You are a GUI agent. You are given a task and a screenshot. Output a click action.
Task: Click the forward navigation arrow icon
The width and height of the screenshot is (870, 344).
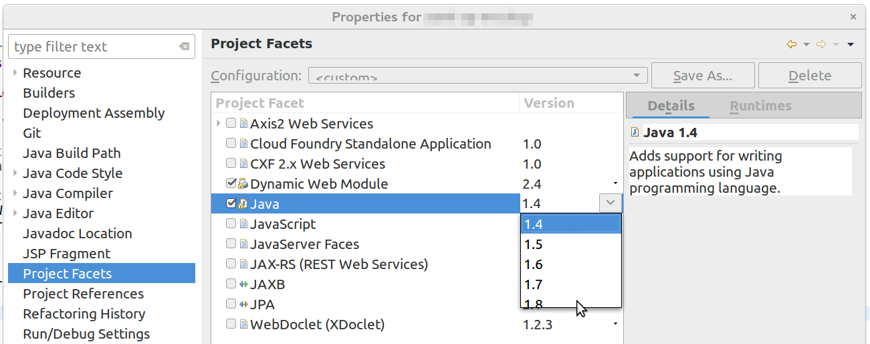pos(821,45)
